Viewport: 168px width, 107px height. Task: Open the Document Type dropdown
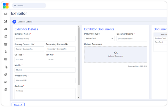click(x=99, y=38)
